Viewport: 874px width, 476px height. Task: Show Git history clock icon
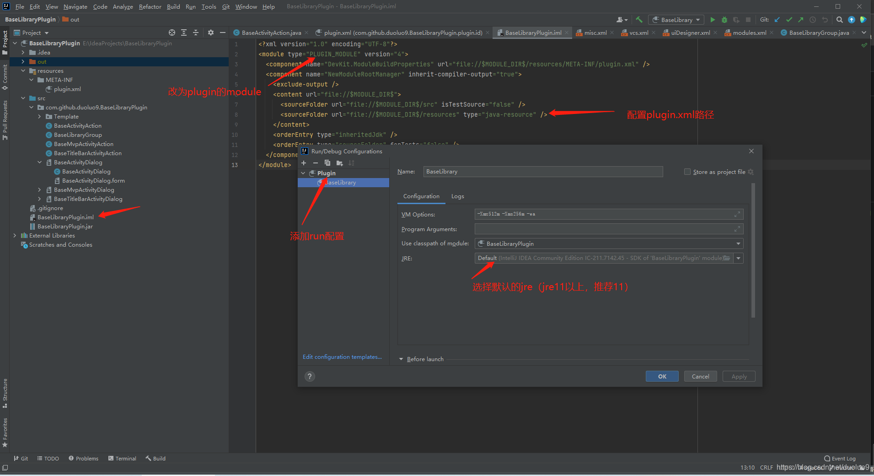[x=813, y=20]
